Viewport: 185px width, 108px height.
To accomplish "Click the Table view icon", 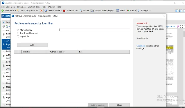I will click(x=118, y=11).
